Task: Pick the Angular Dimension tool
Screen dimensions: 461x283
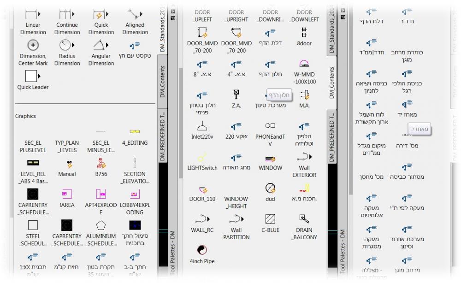Action: [99, 45]
